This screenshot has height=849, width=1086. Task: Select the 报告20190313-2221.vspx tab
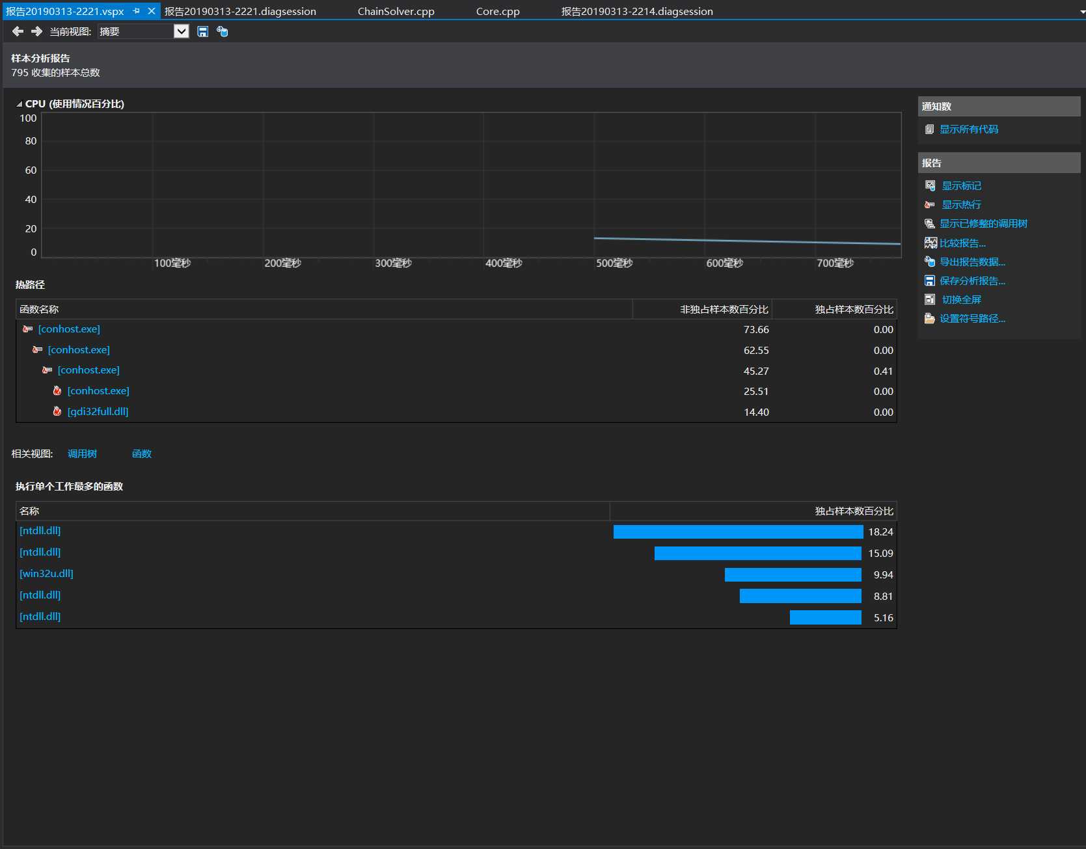[65, 11]
